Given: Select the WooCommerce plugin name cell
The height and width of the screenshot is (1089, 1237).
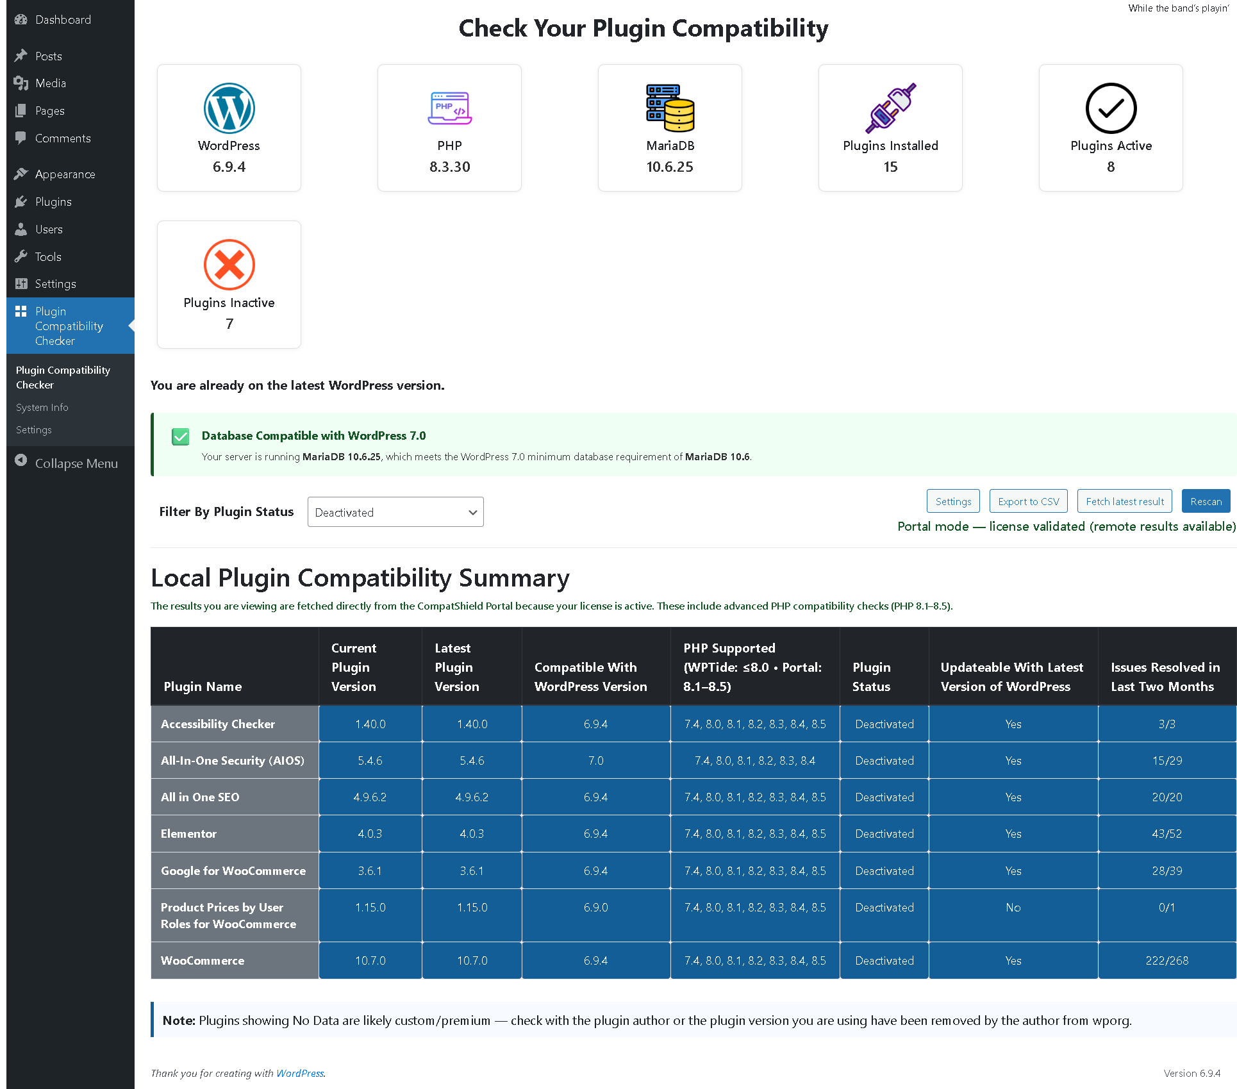Looking at the screenshot, I should (x=203, y=960).
